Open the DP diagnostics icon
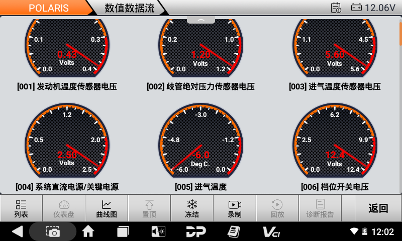The image size is (402, 241). (x=196, y=231)
